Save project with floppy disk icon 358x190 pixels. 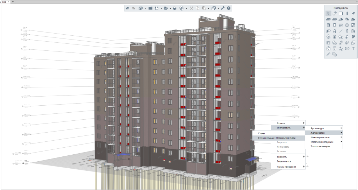click(157, 8)
